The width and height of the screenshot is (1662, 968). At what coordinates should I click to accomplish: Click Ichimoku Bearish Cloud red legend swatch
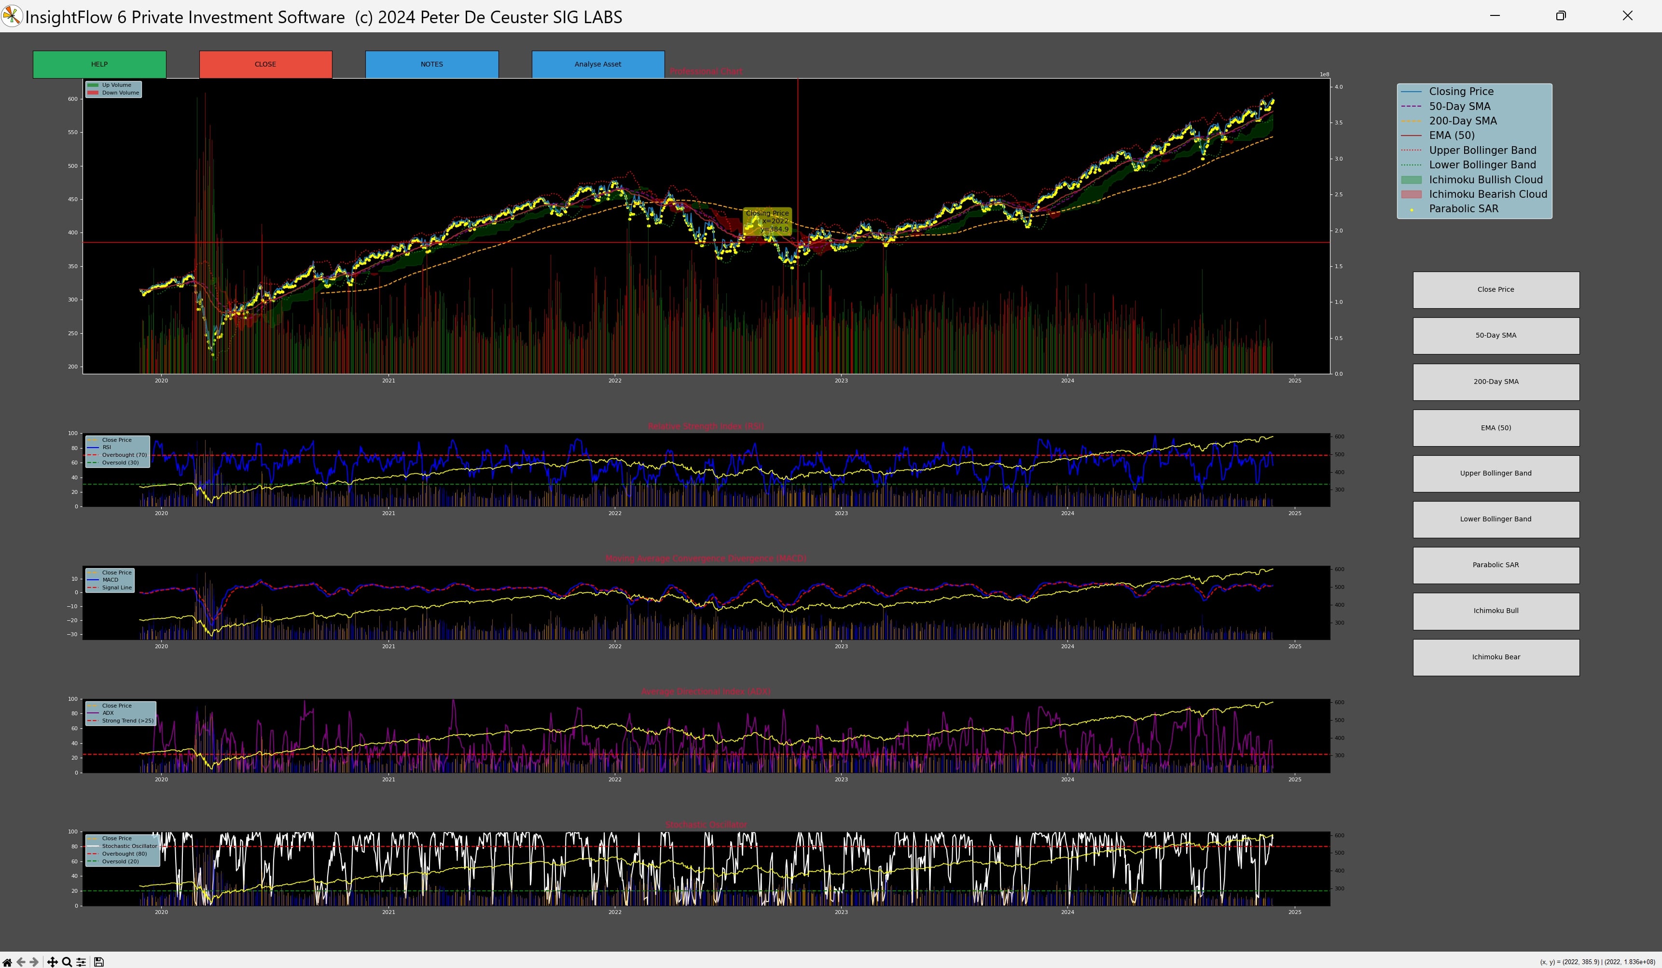pos(1412,194)
